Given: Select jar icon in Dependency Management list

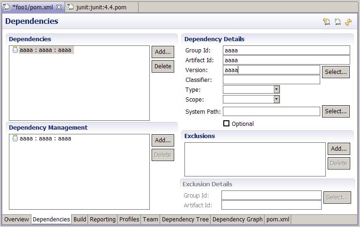Looking at the screenshot, I should (x=15, y=139).
